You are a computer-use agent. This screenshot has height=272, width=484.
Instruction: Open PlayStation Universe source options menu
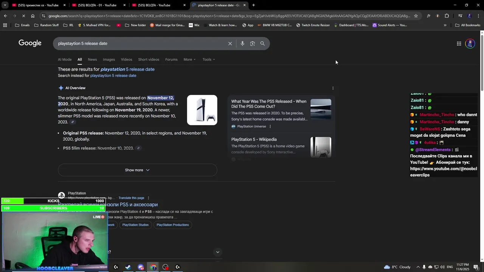270,127
